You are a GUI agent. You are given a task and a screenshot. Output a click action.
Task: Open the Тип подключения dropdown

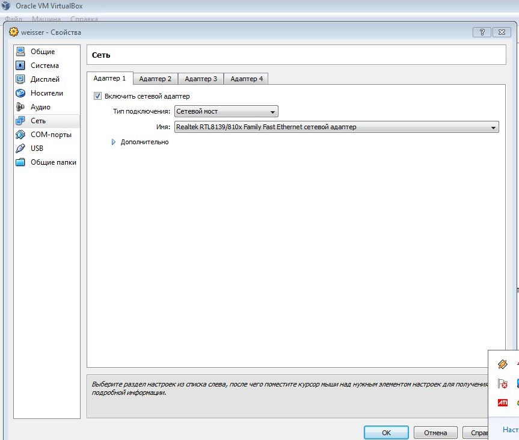pos(226,111)
